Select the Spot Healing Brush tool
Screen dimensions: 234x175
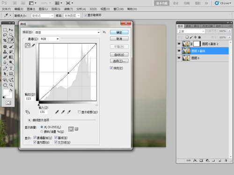[x=5, y=47]
